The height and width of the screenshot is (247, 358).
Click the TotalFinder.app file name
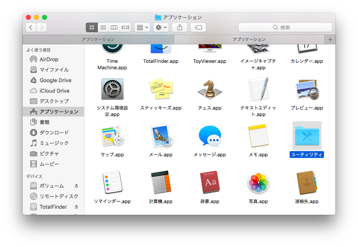161,61
